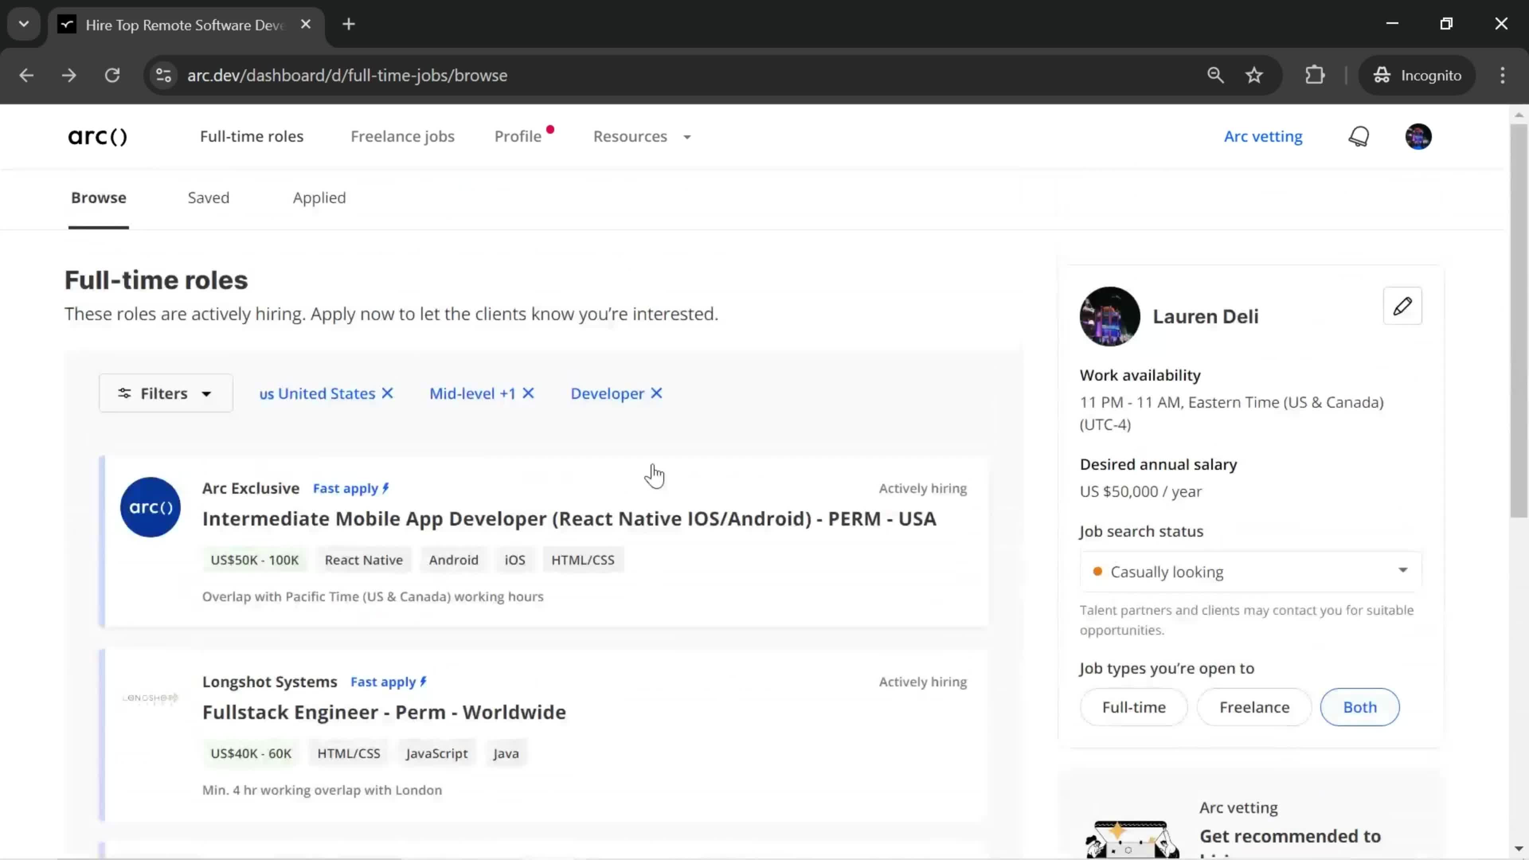
Task: Edit profile with the pencil icon
Action: tap(1402, 306)
